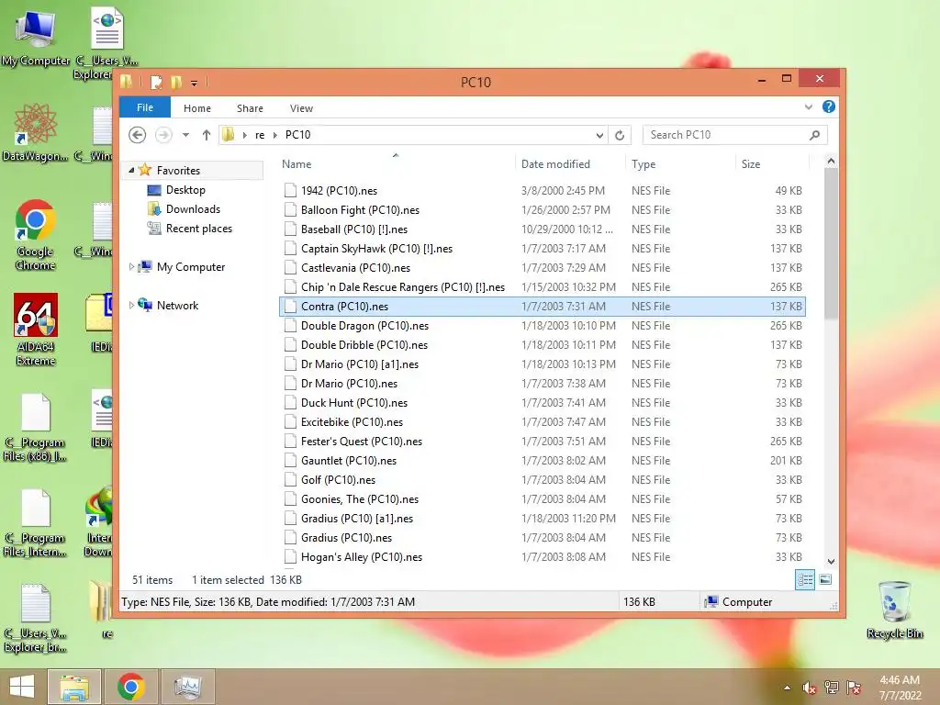Expand the ribbon chevron
This screenshot has width=940, height=705.
(808, 106)
